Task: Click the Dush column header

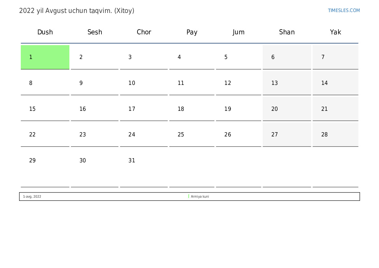Action: tap(45, 32)
